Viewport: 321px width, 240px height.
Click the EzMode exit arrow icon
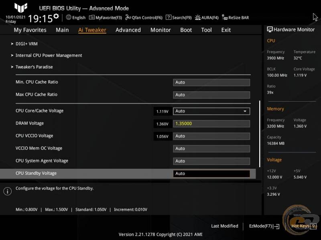(x=276, y=226)
